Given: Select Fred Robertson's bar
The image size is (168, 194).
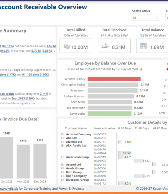Looking at the screenshot, I should [110, 108].
